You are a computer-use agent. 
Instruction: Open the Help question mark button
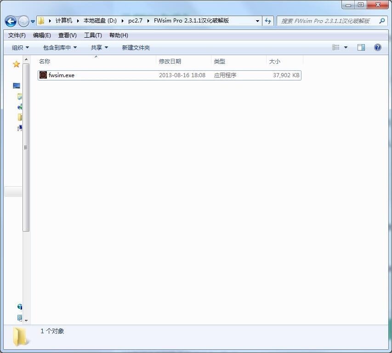coord(378,47)
